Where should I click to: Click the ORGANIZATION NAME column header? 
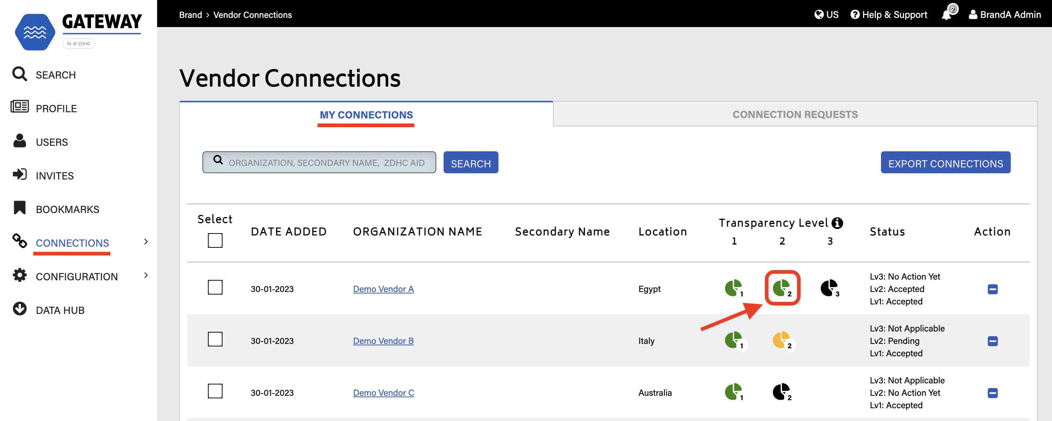pyautogui.click(x=417, y=232)
